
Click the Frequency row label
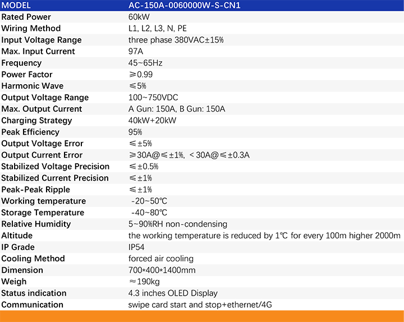coord(21,63)
